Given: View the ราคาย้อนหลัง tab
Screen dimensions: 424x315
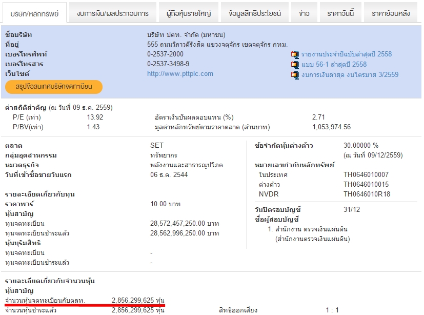Looking at the screenshot, I should pos(391,12).
